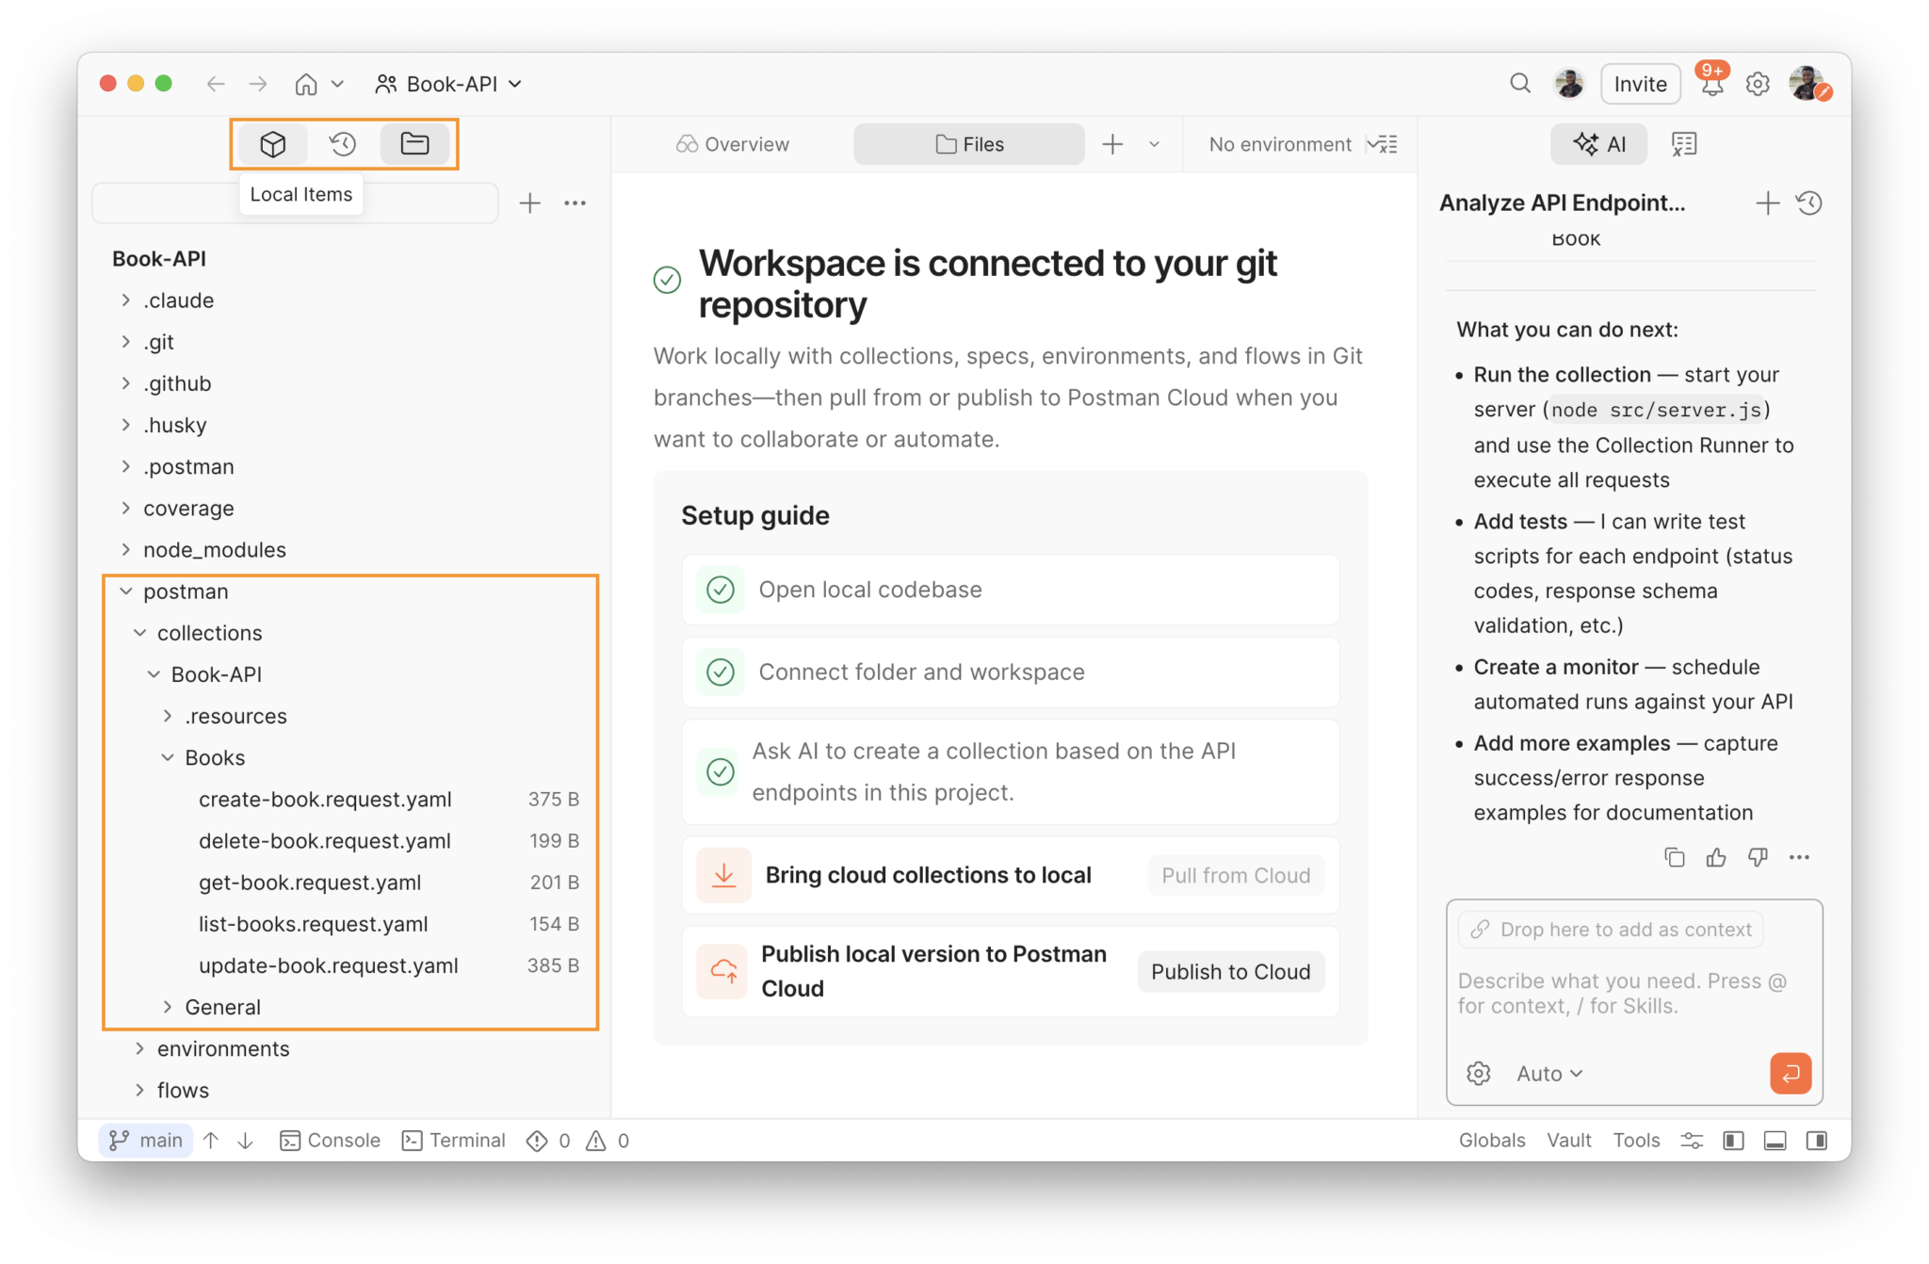
Task: Open the sidebar History clock icon
Action: click(x=343, y=144)
